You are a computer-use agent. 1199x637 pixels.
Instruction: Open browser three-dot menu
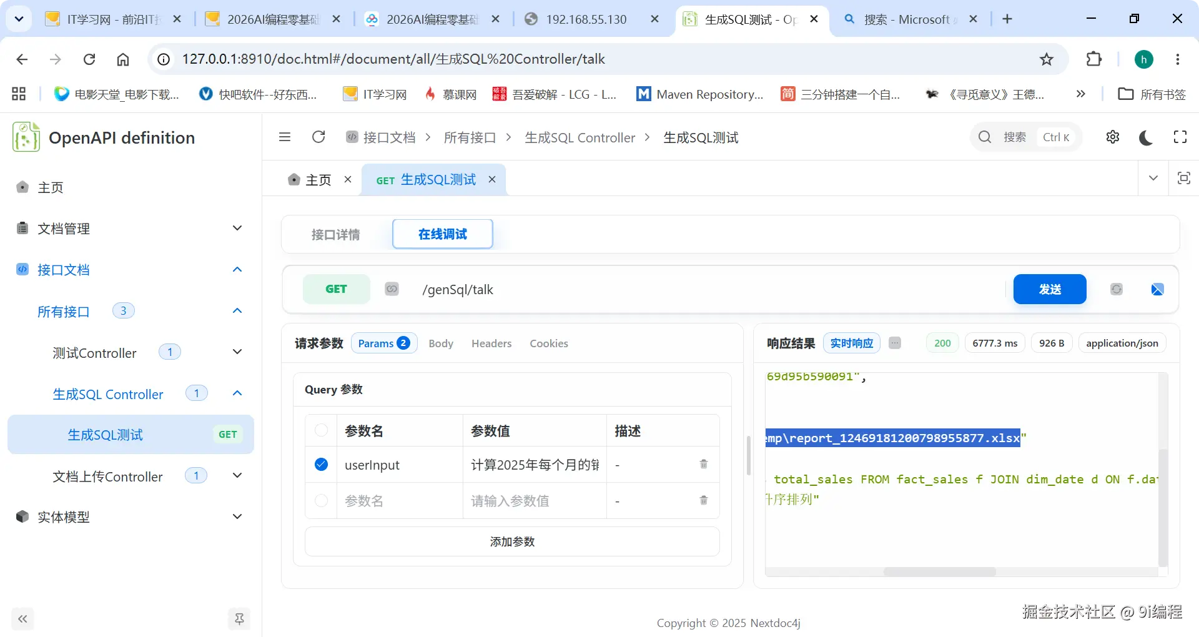pyautogui.click(x=1178, y=59)
